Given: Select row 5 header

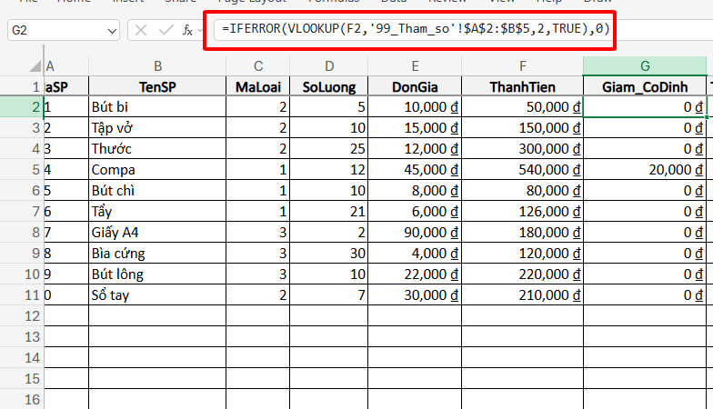Looking at the screenshot, I should pyautogui.click(x=22, y=169).
